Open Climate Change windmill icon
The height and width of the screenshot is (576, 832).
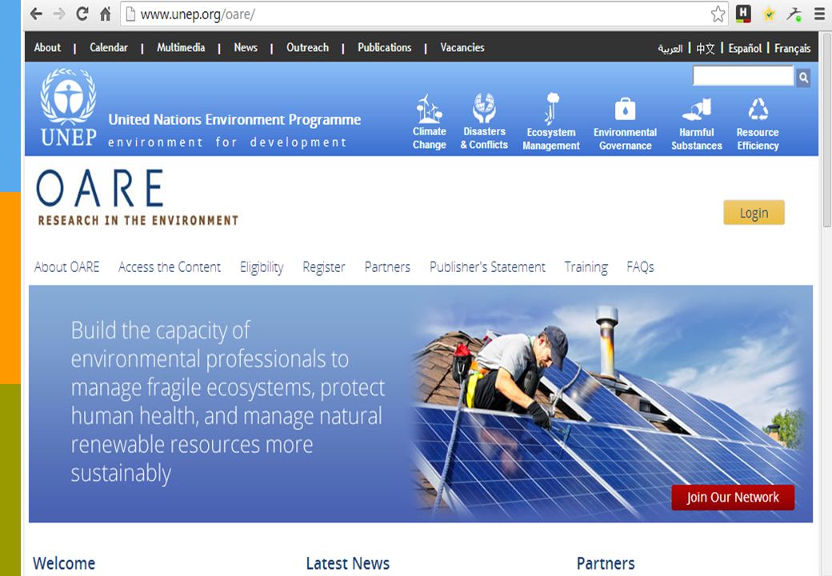coord(430,108)
